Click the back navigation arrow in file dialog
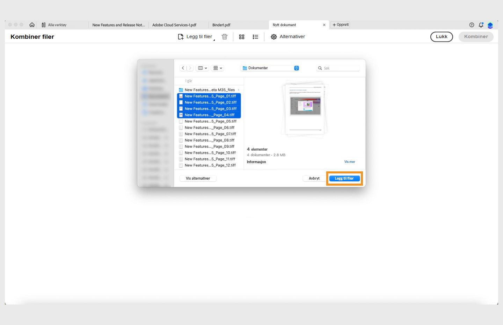This screenshot has height=325, width=503. point(183,68)
